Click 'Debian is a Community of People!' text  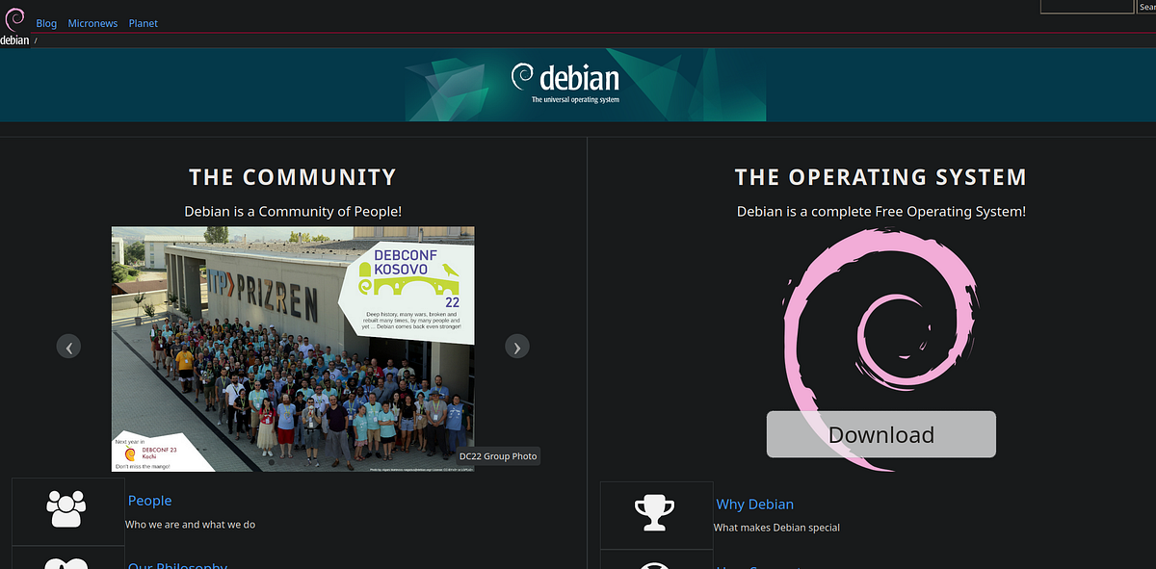293,211
